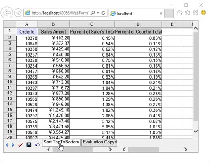
Task: Select column C header
Action: [92, 24]
